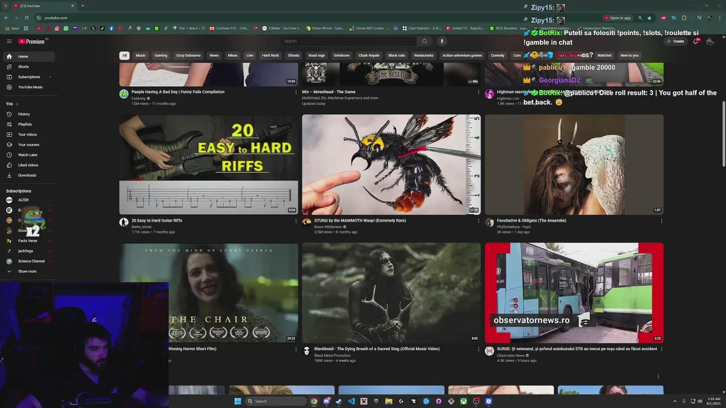Open Playlists in the sidebar
Viewport: 726px width, 408px height.
pos(28,124)
